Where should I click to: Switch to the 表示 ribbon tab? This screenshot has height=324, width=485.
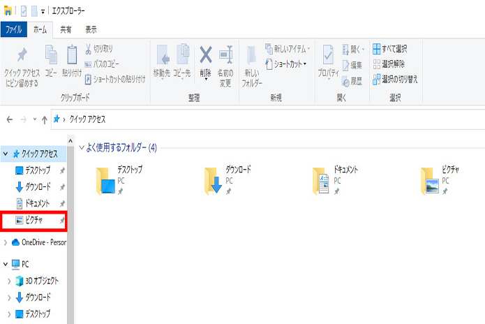[x=91, y=29]
